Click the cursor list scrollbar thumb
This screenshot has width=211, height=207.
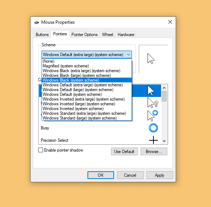(164, 96)
